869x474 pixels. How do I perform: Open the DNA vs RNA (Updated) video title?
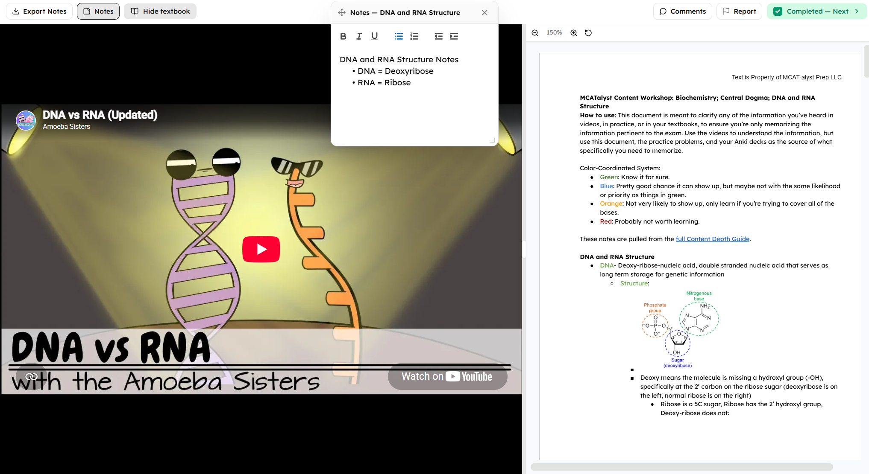100,115
